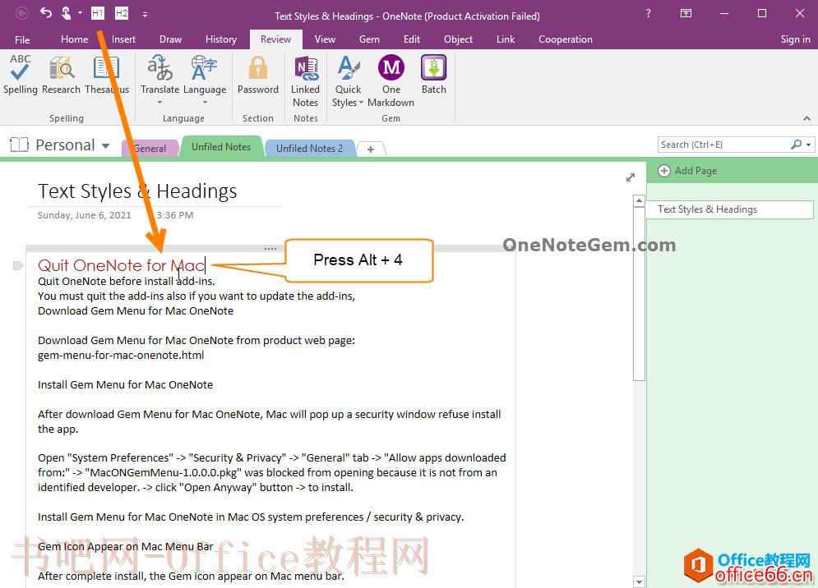This screenshot has width=818, height=588.
Task: Toggle full page view expand arrow
Action: tap(631, 177)
